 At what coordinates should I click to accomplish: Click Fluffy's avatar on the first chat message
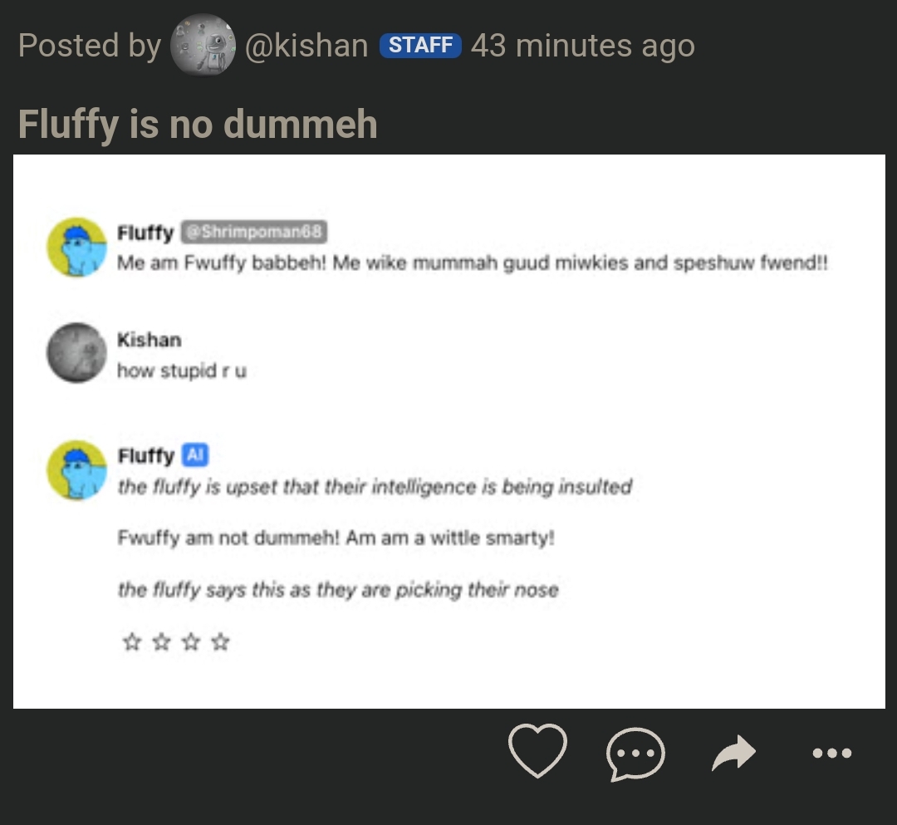click(76, 248)
